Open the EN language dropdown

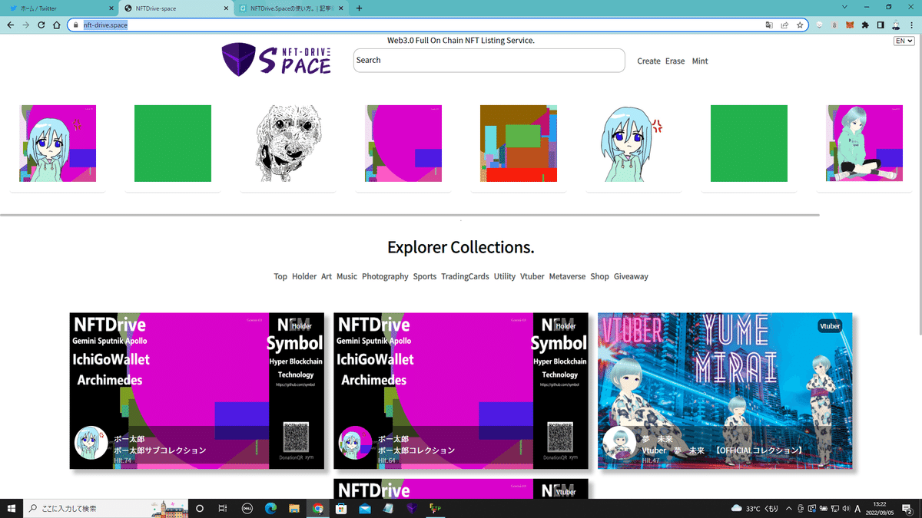tap(904, 41)
